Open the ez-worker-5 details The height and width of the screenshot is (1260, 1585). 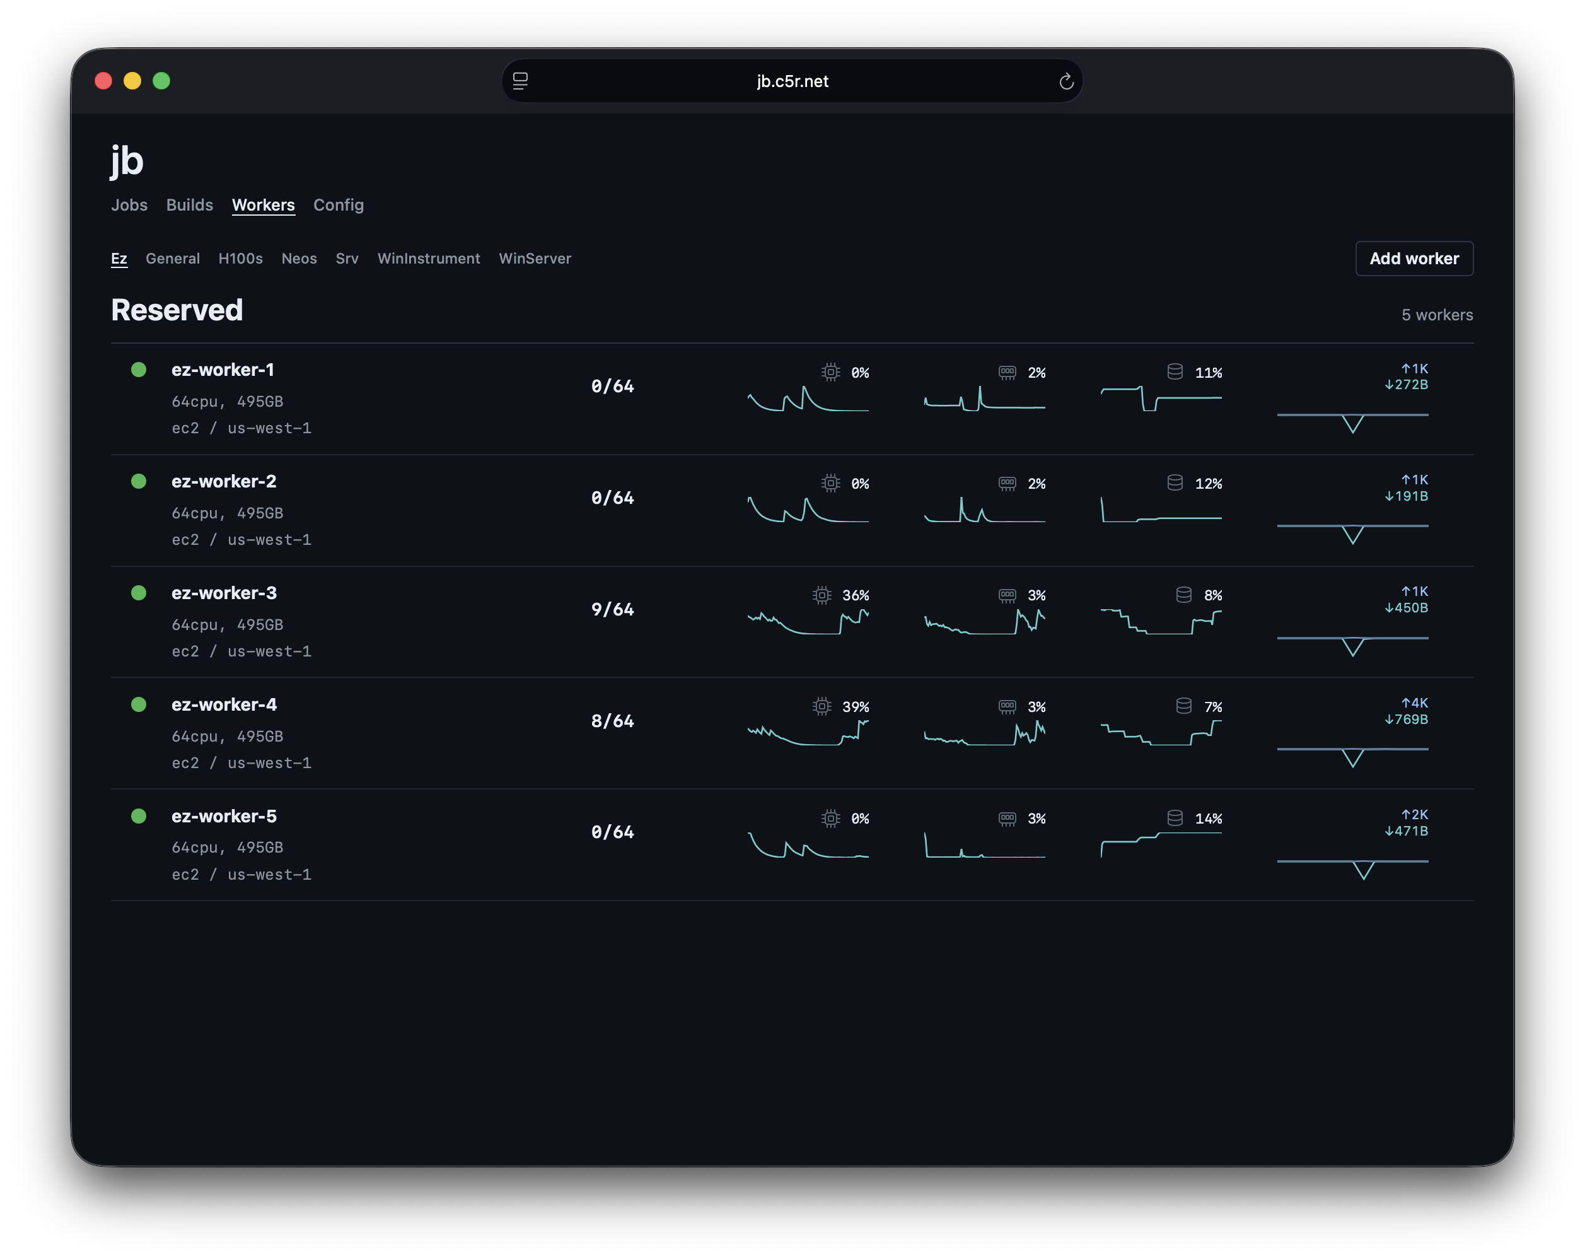(x=224, y=817)
